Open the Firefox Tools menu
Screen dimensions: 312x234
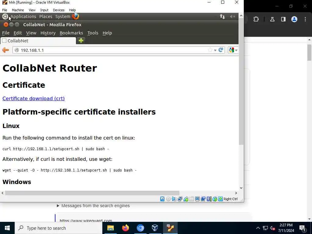(93, 33)
